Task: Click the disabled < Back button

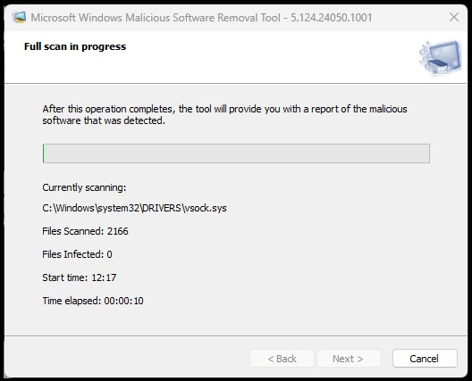Action: 282,358
